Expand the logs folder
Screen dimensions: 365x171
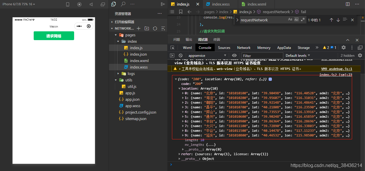click(x=131, y=73)
